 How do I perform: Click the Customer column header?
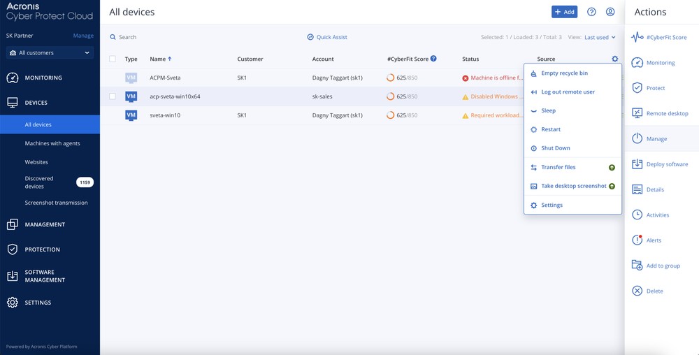pos(250,59)
